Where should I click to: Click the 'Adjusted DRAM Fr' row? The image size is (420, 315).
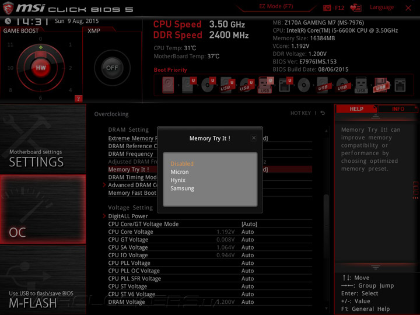132,162
